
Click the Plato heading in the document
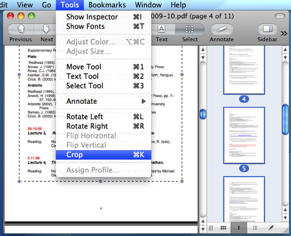(32, 57)
